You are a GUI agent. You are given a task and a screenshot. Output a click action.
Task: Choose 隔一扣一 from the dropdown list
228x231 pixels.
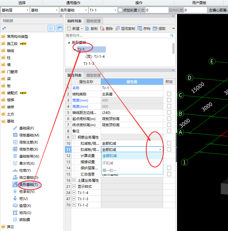click(x=132, y=171)
